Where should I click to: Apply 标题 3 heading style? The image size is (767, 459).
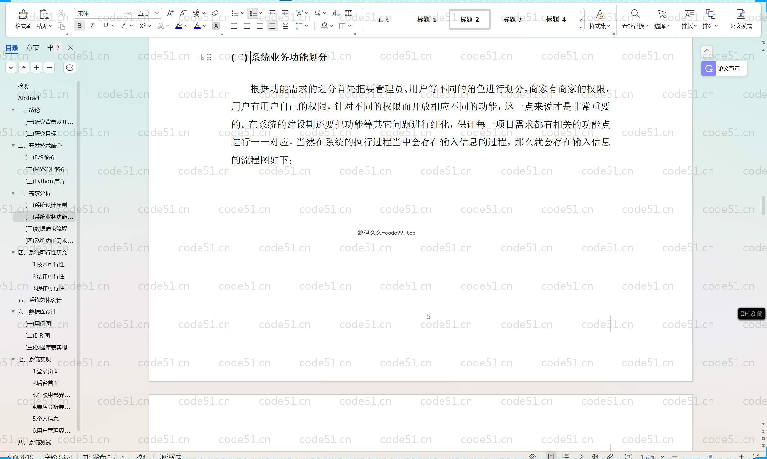point(513,19)
